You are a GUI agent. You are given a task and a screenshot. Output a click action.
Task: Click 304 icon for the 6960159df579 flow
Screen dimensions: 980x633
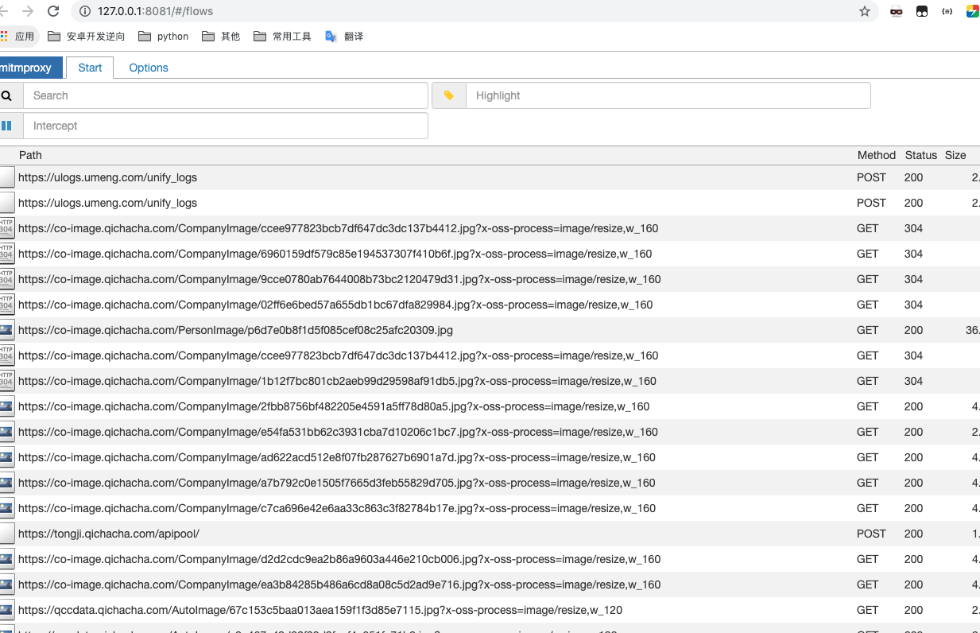click(6, 254)
